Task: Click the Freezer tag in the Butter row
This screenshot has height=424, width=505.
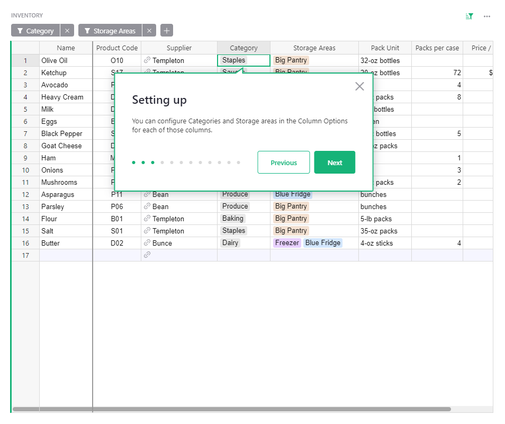Action: [x=287, y=243]
